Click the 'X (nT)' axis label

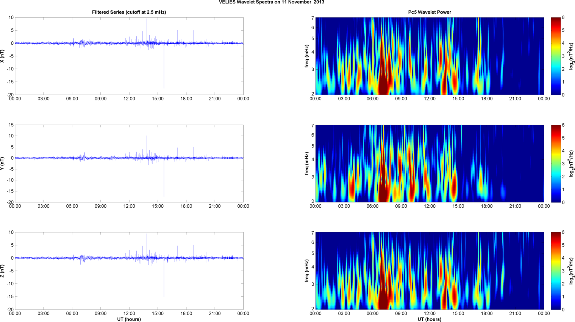point(3,56)
